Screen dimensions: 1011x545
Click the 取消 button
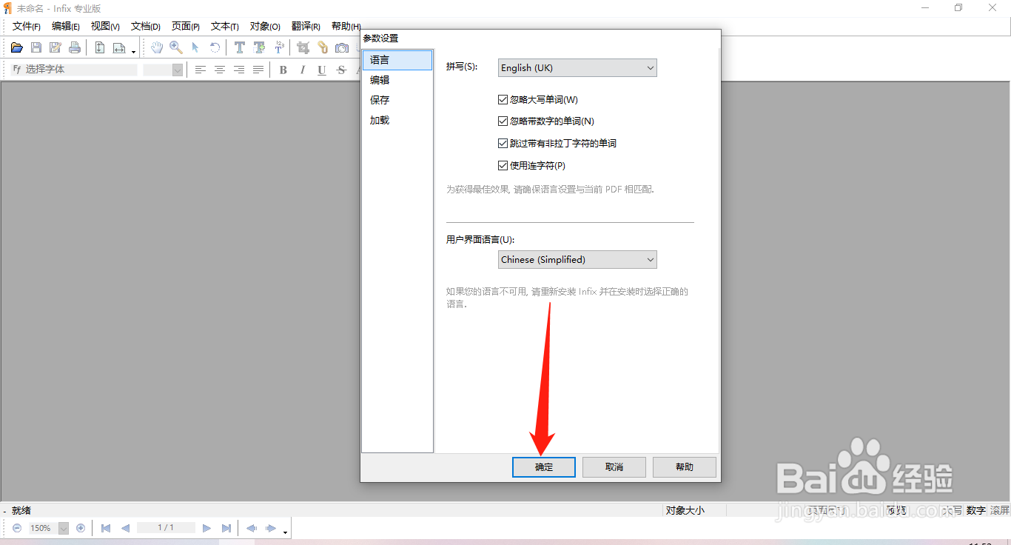614,467
